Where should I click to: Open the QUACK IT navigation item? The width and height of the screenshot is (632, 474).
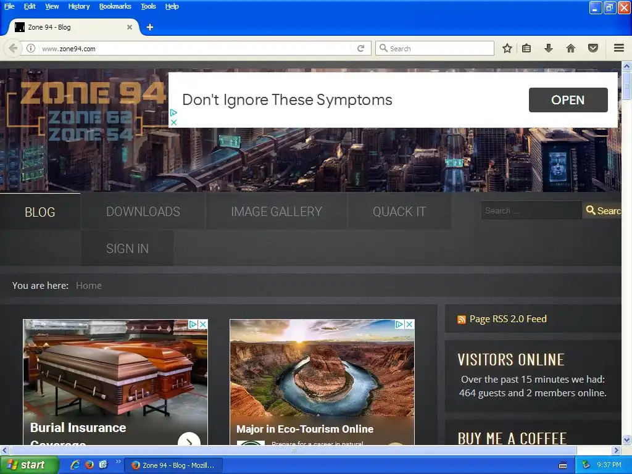pos(399,212)
